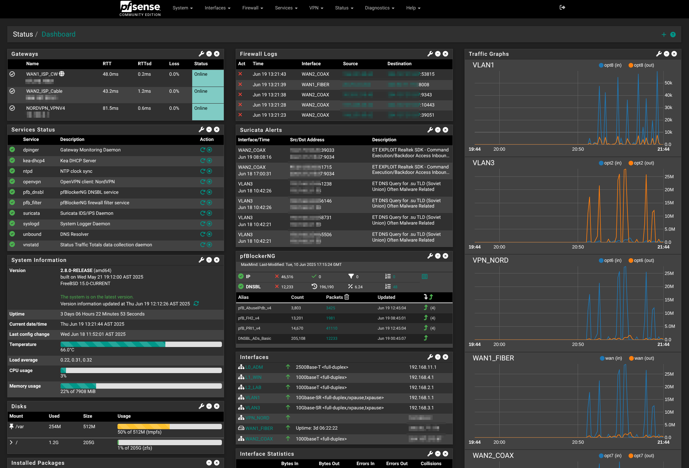Click the add widget plus icon
Image resolution: width=689 pixels, height=468 pixels.
(x=664, y=34)
